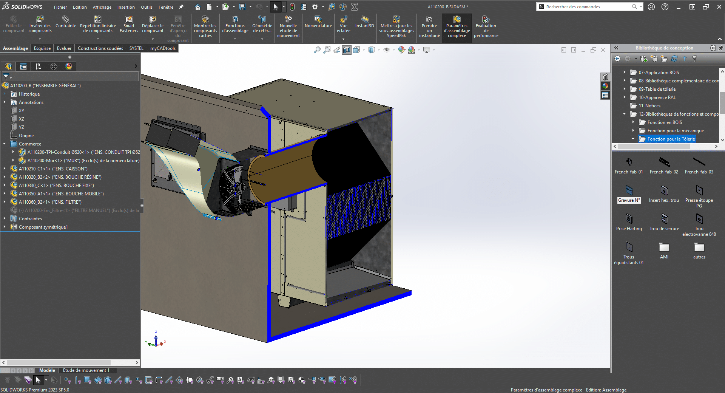This screenshot has height=393, width=725.
Task: Expand the Contraintes node
Action: coord(5,218)
